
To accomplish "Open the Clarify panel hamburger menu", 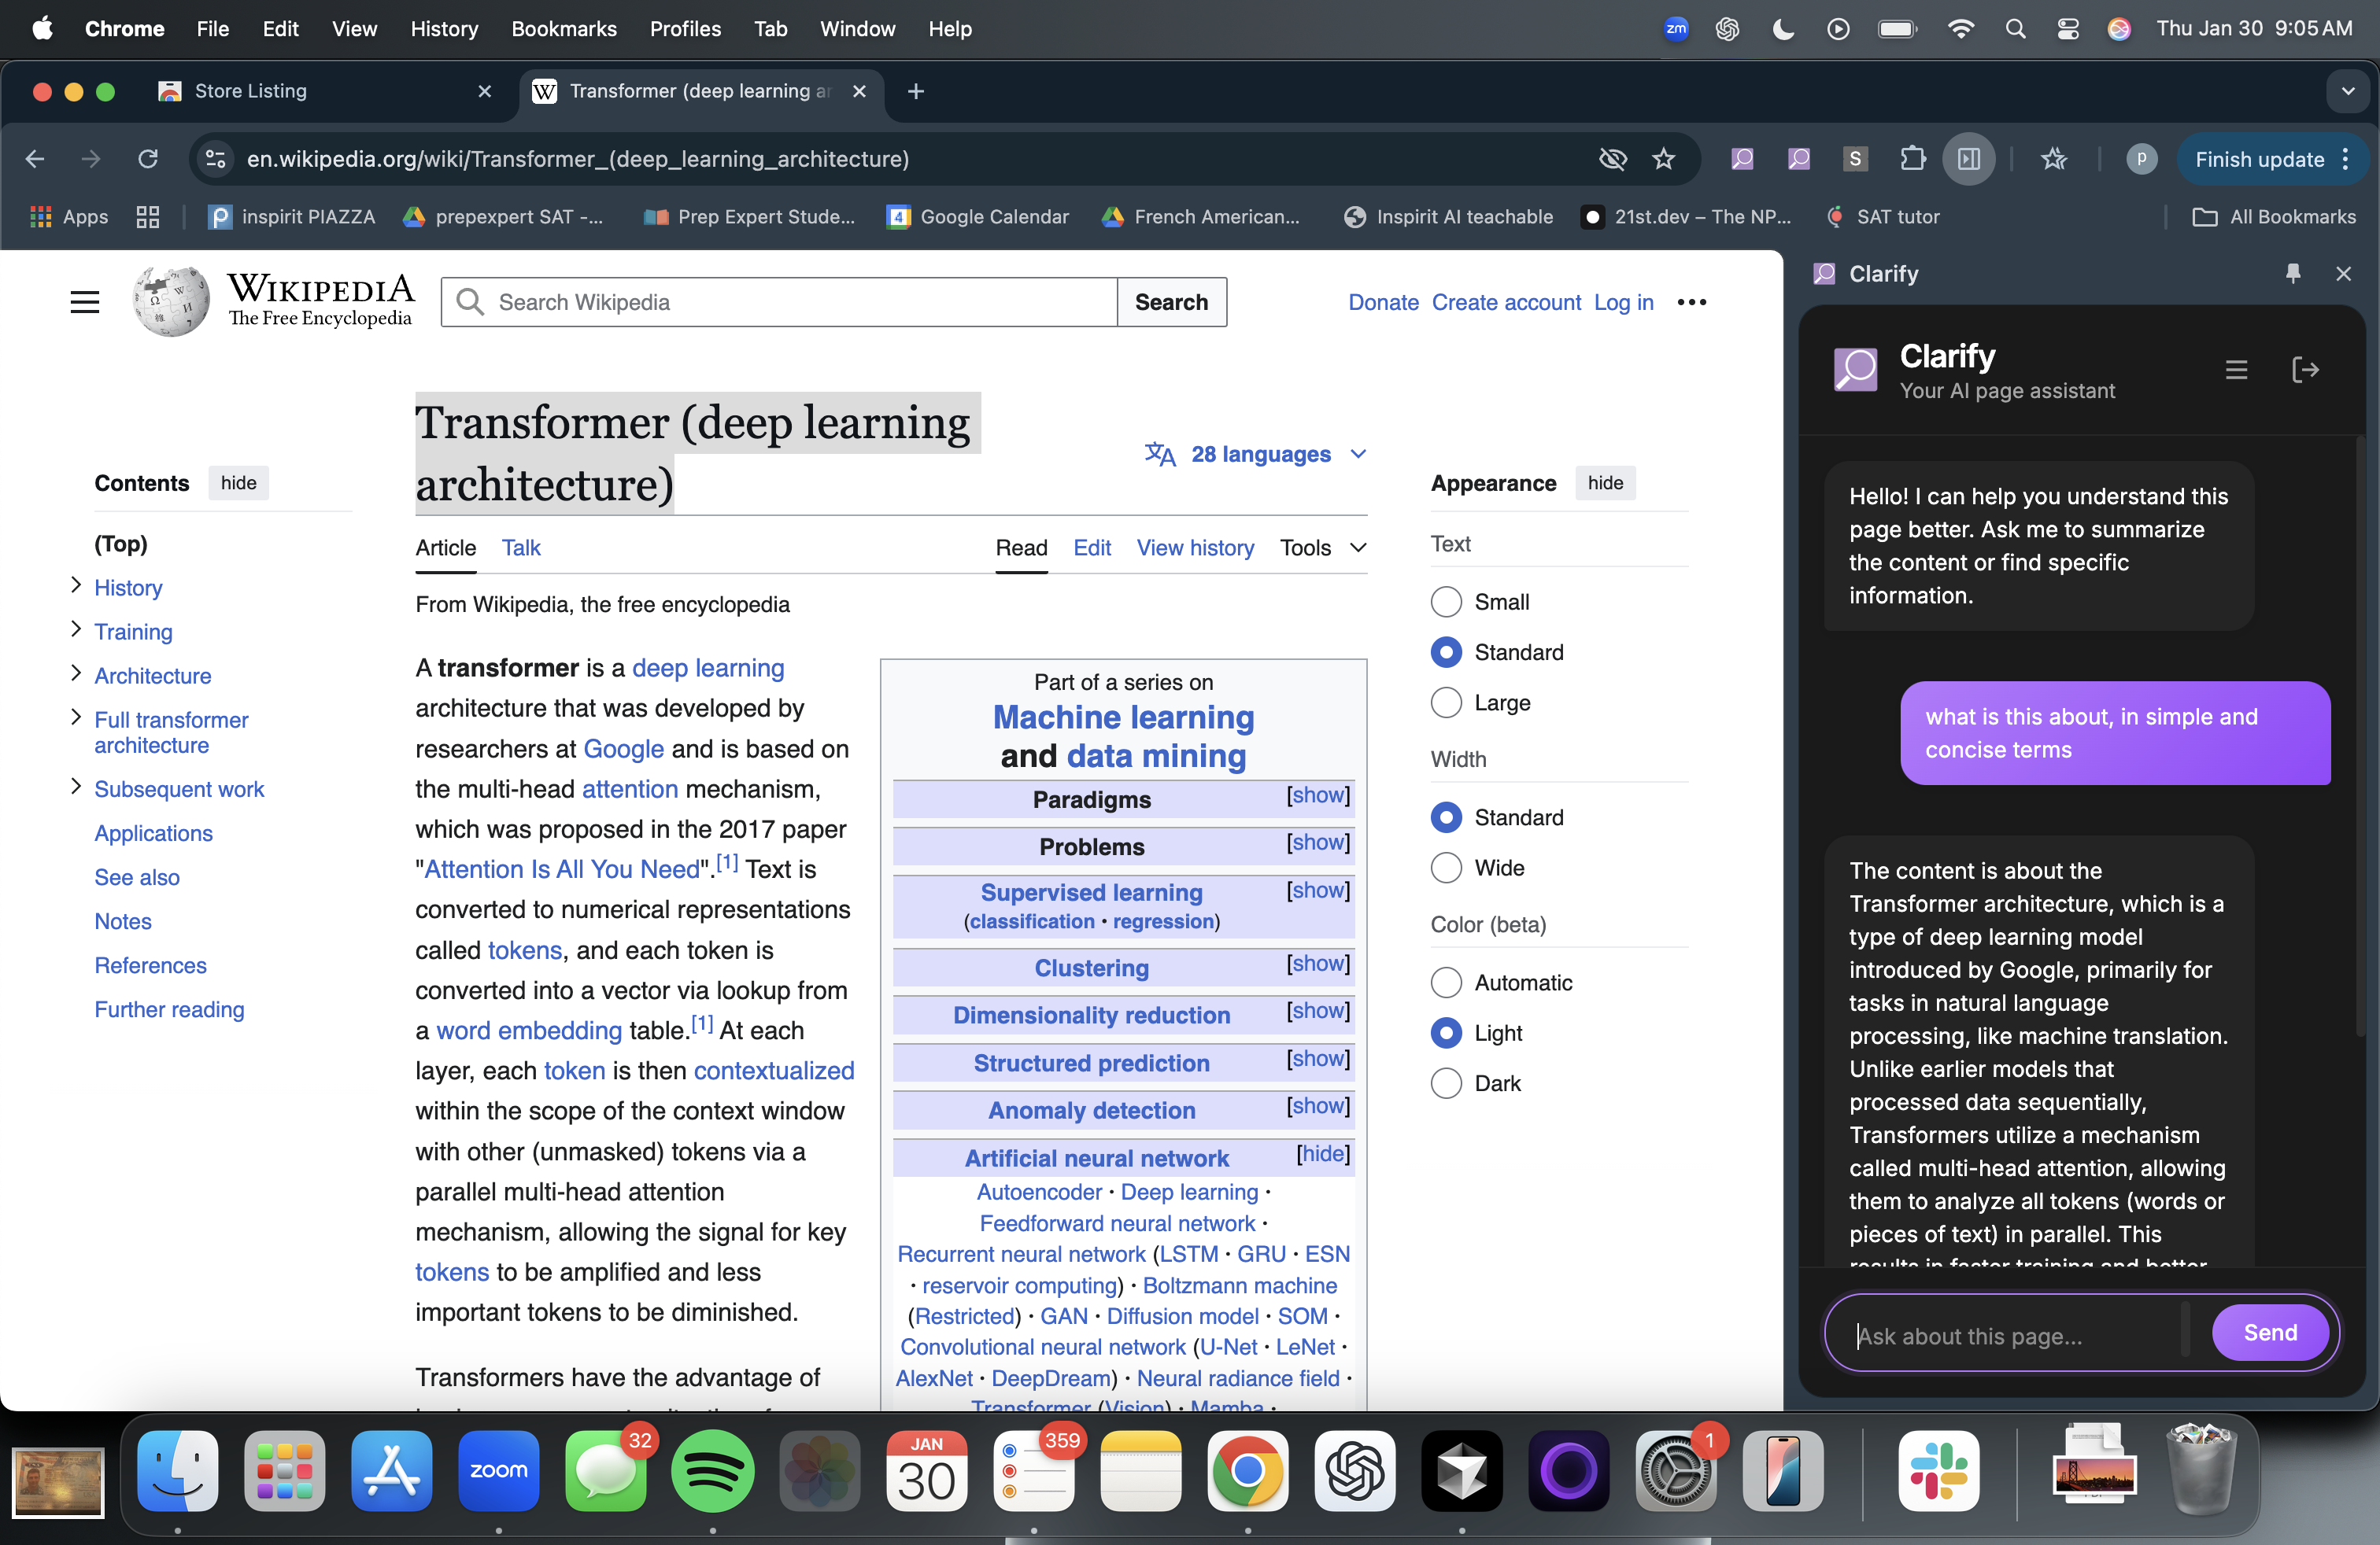I will (x=2236, y=370).
